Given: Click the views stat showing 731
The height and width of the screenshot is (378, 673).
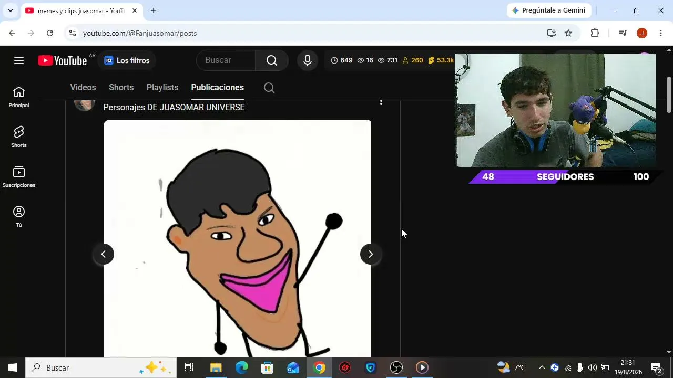Looking at the screenshot, I should [x=388, y=60].
